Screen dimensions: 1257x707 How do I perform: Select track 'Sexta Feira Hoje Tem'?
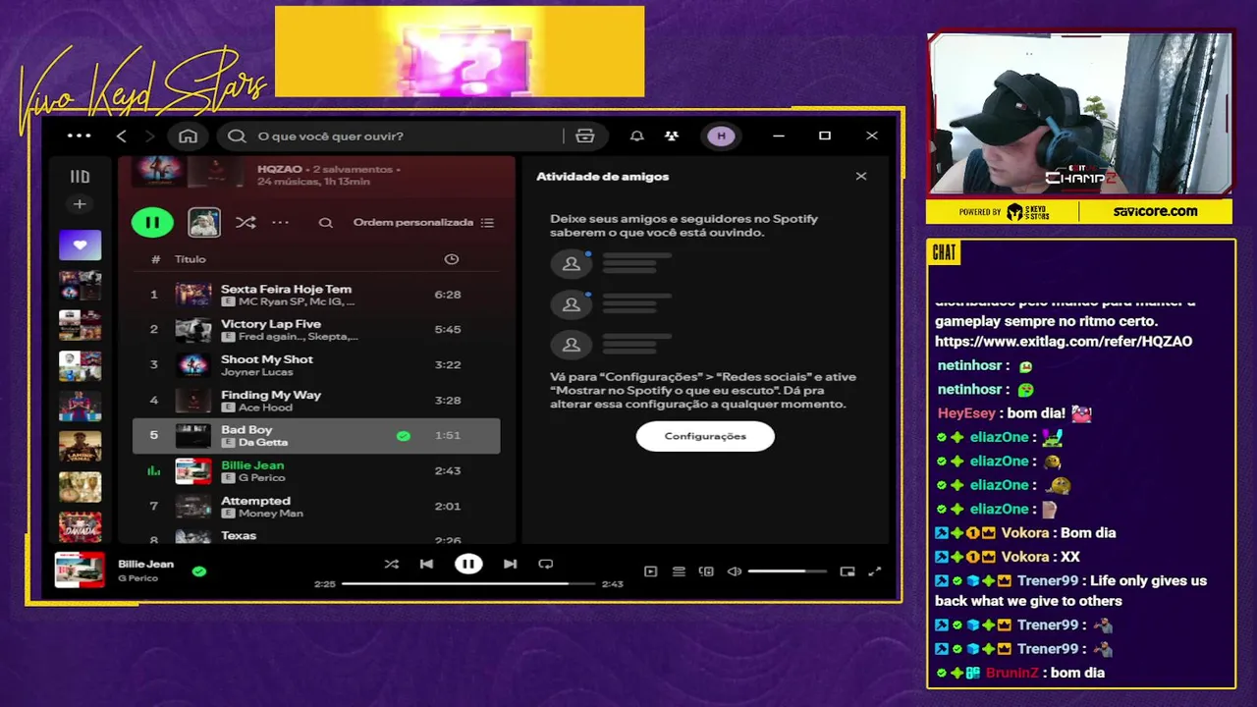[316, 295]
